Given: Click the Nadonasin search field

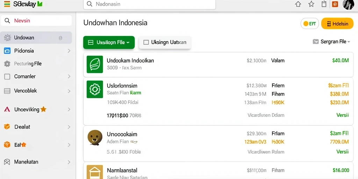Looking at the screenshot, I should (149, 4).
